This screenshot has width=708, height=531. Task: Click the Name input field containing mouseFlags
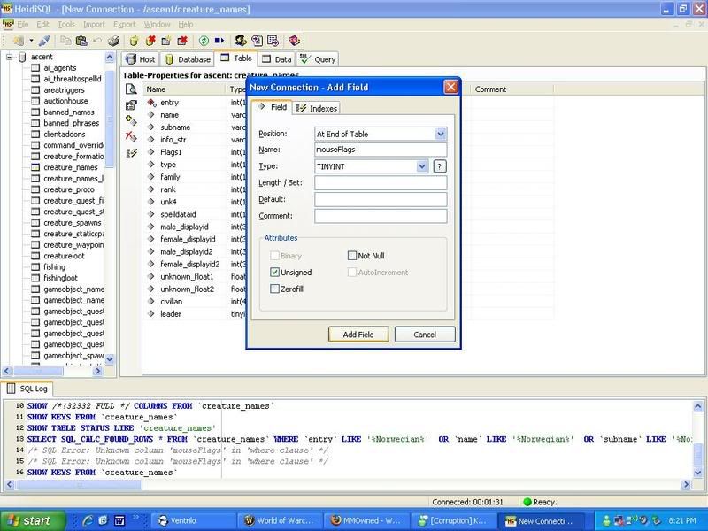coord(381,150)
